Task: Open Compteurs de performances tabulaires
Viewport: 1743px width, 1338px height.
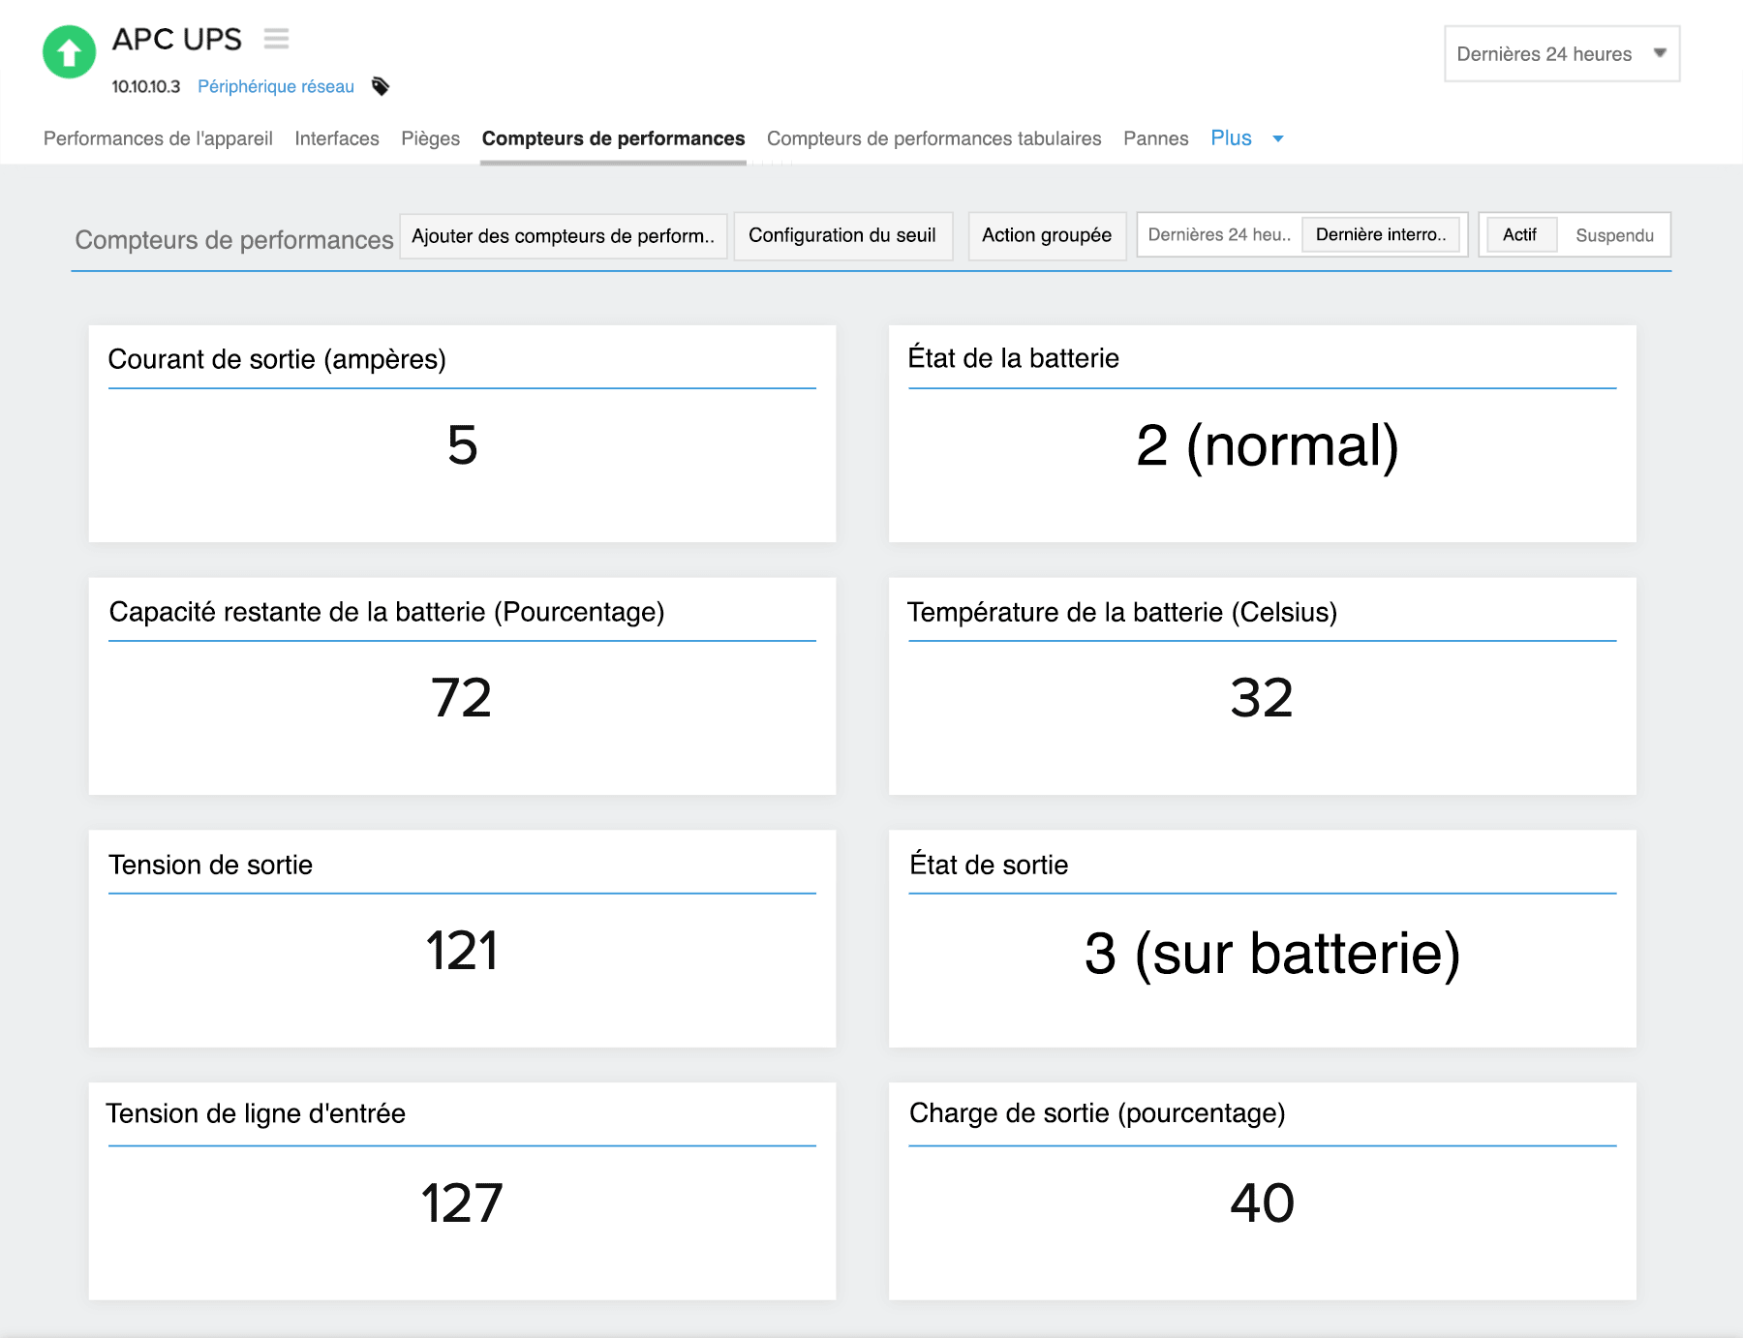Action: 933,138
